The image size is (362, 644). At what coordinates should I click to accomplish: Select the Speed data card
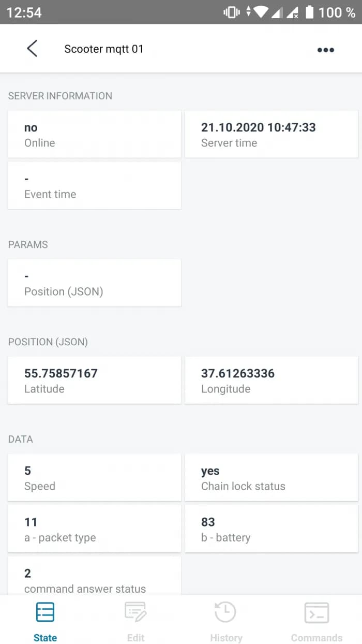point(95,478)
